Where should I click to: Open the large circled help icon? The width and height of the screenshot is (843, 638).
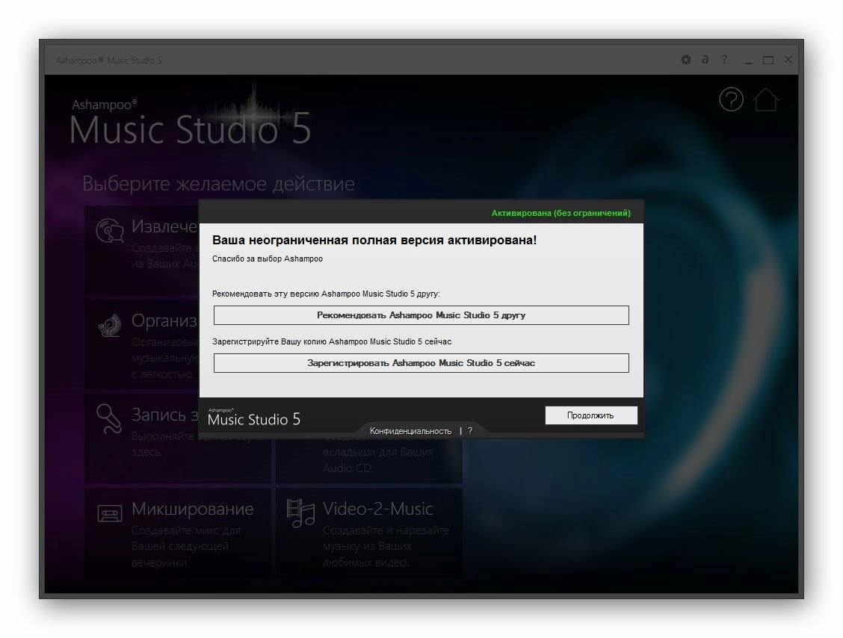pos(731,99)
